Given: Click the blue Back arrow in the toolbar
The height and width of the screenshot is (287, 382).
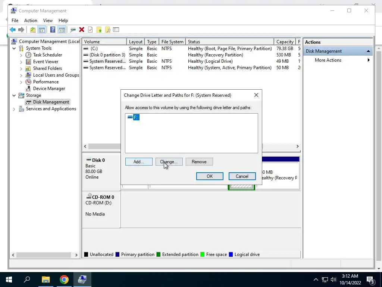Looking at the screenshot, I should point(13,30).
